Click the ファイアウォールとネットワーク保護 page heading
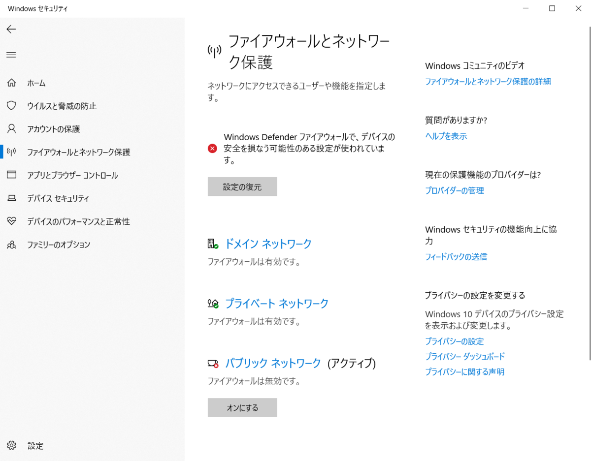 click(x=308, y=52)
